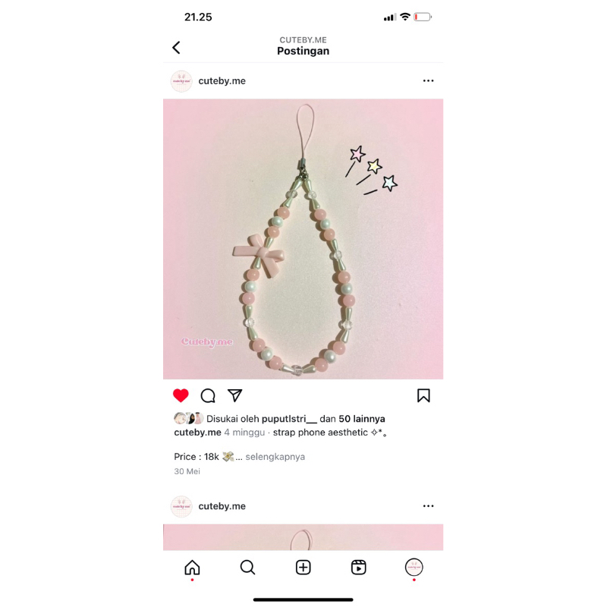View puputlstri__ profile from likes
Image resolution: width=607 pixels, height=607 pixels.
(x=289, y=419)
